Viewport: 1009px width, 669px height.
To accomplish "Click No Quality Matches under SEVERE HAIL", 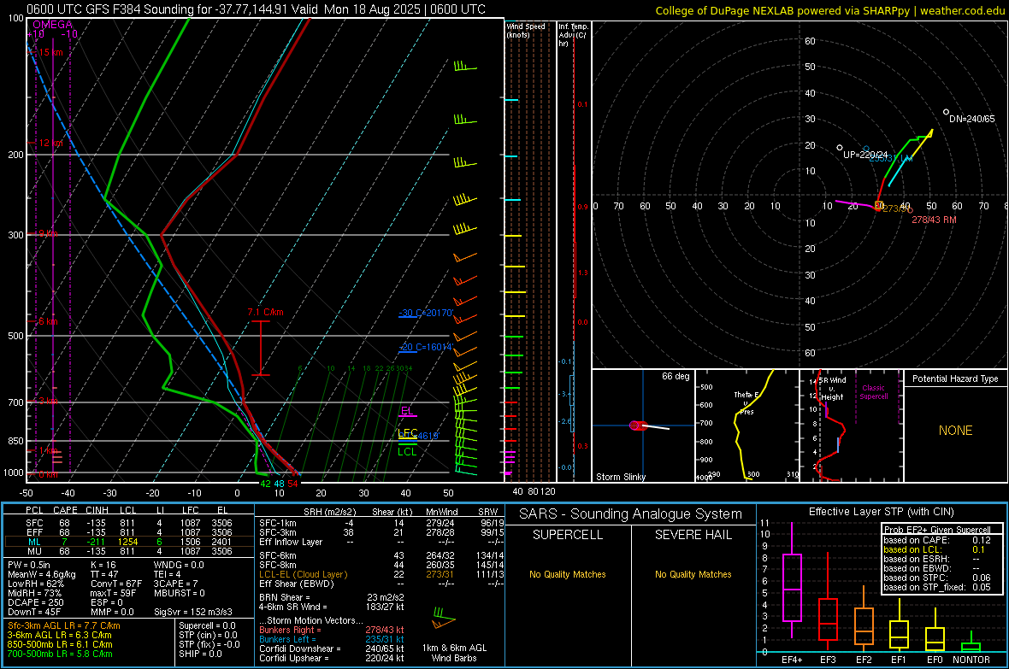I will [693, 574].
